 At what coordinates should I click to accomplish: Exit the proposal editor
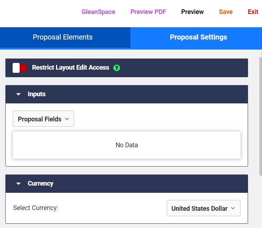(253, 12)
